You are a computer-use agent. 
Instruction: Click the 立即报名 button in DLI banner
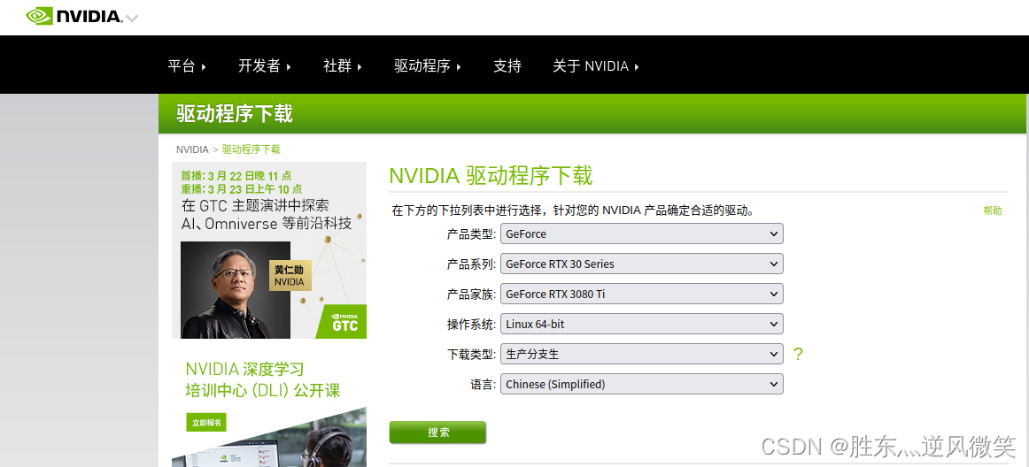pos(206,423)
